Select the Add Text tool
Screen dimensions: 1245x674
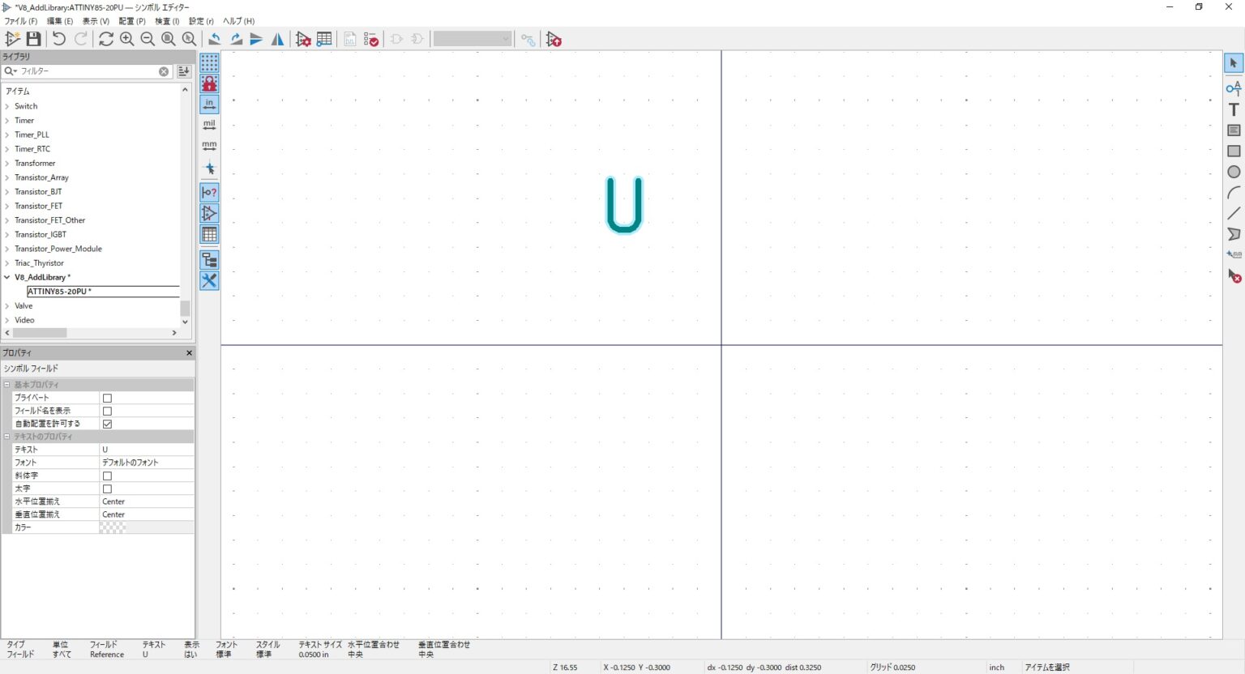tap(1234, 109)
